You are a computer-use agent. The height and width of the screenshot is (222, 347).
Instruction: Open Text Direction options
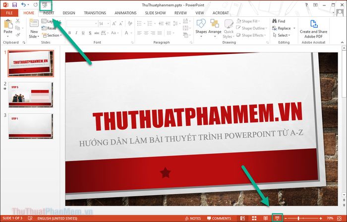(x=186, y=21)
